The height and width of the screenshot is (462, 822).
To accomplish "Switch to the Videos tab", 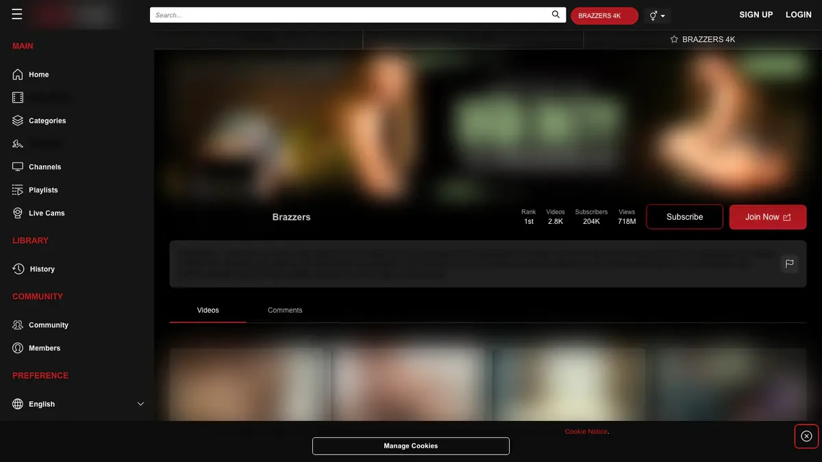I will (208, 310).
